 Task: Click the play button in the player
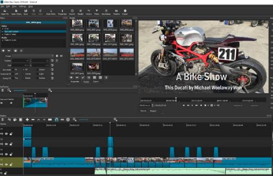pos(192,105)
